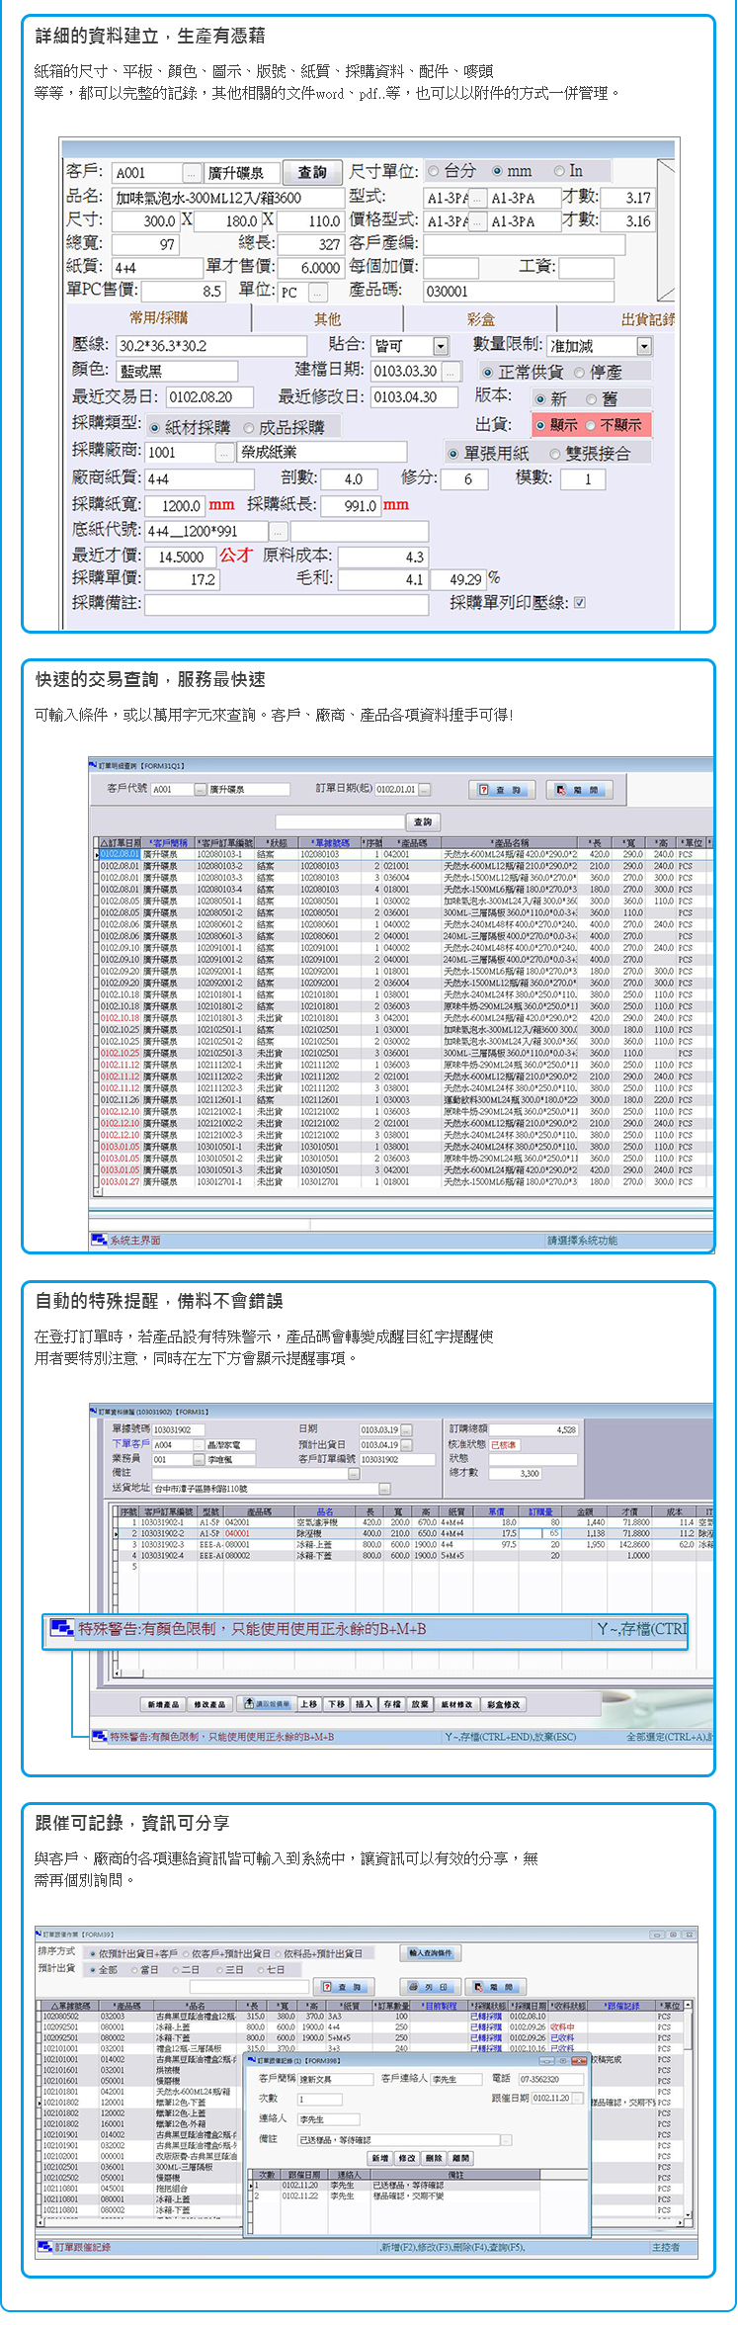Click the 離開 exit button in the transaction query window

579,790
